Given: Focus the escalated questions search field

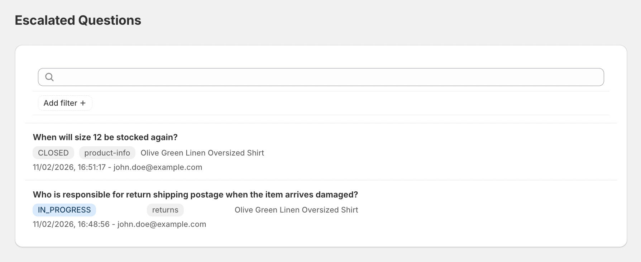Looking at the screenshot, I should 322,77.
